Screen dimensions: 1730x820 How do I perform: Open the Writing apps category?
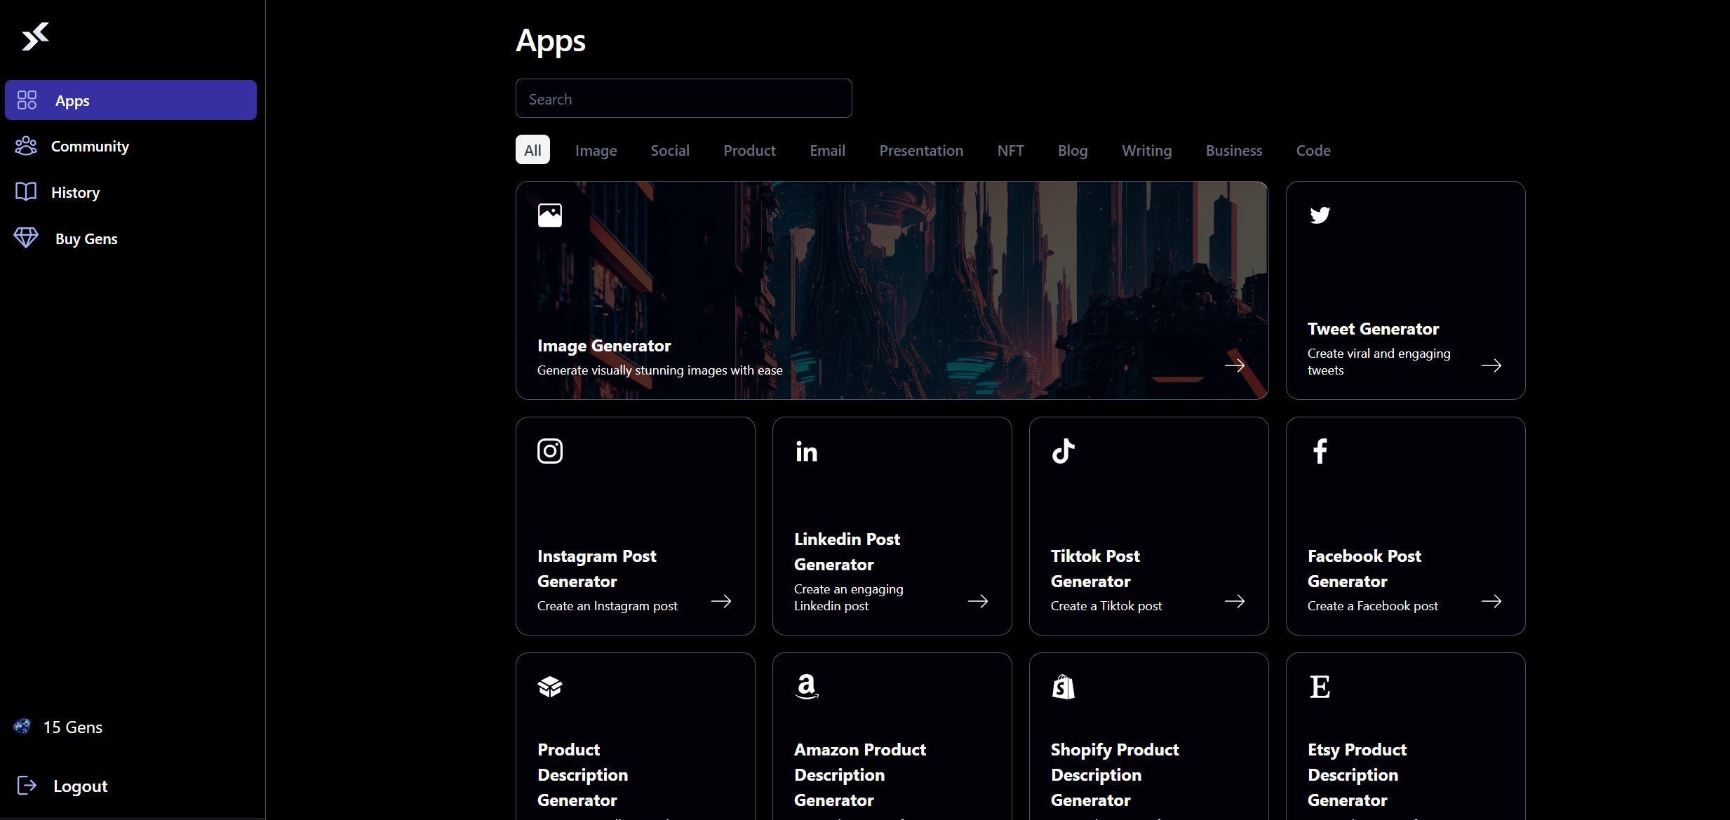click(1146, 149)
